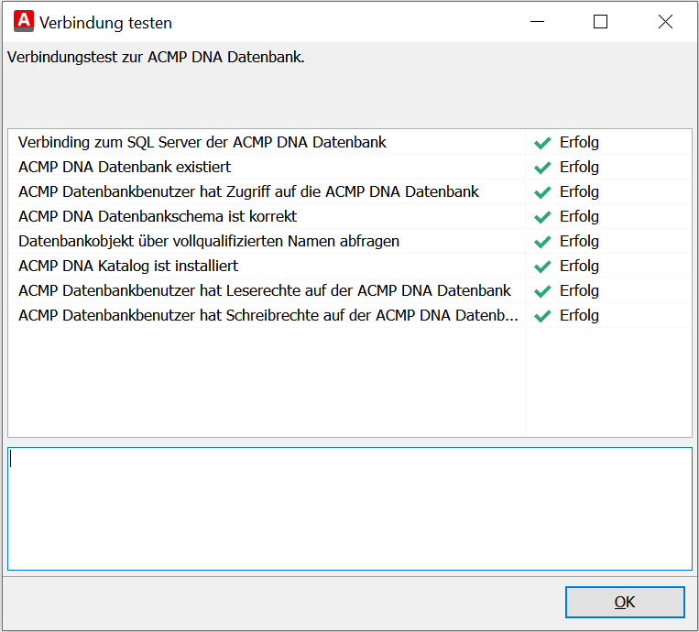Click 'Erfolg' status of 'Katalog ist installiert' row

point(579,267)
